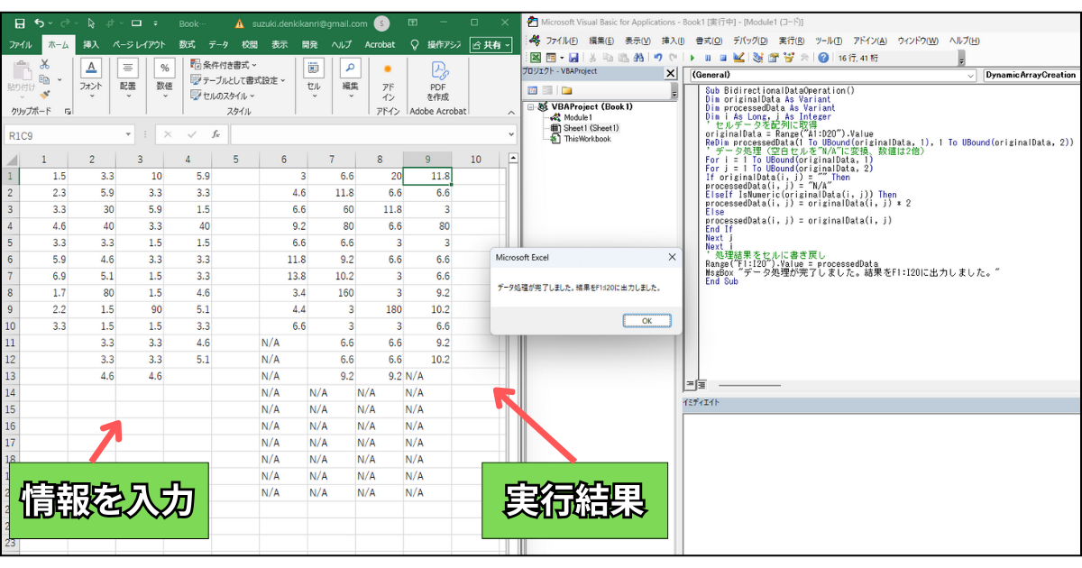Open セルのスタイル cell styles menu
The width and height of the screenshot is (1082, 568).
[222, 96]
